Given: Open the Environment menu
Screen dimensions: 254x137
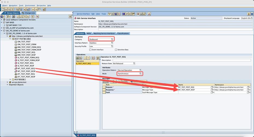Looking at the screenshot, I should [x=30, y=5].
